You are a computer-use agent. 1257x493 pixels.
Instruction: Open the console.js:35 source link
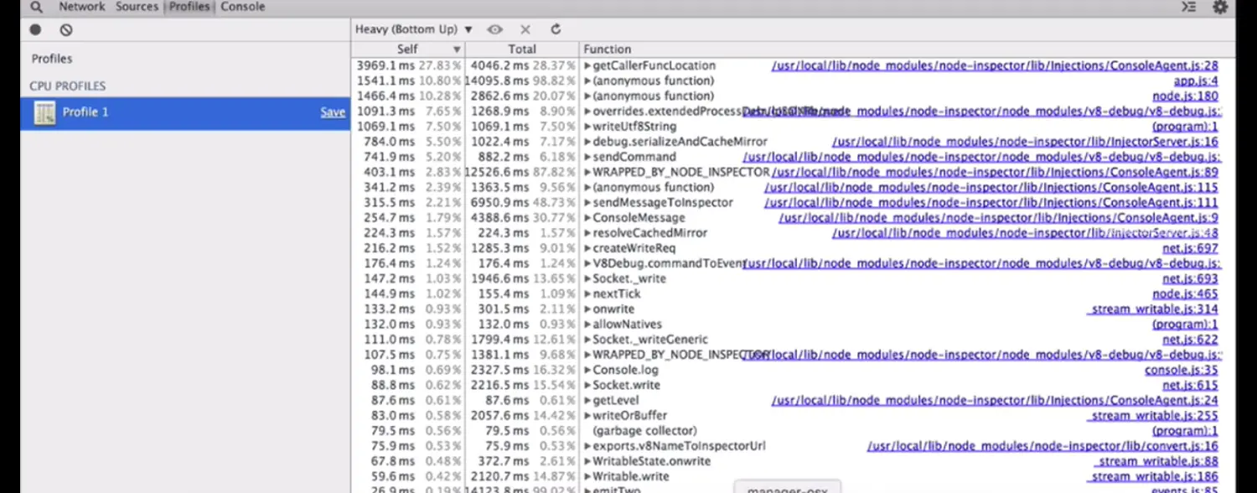[1182, 371]
